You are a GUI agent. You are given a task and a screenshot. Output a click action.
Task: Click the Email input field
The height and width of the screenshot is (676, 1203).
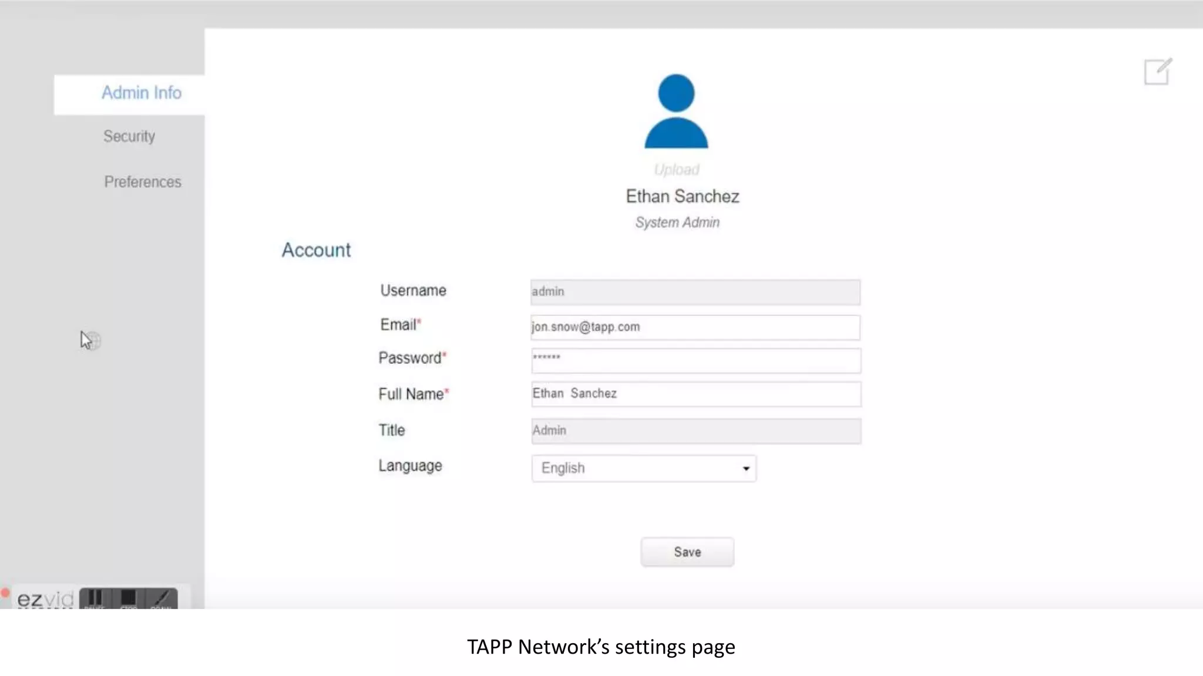(695, 327)
